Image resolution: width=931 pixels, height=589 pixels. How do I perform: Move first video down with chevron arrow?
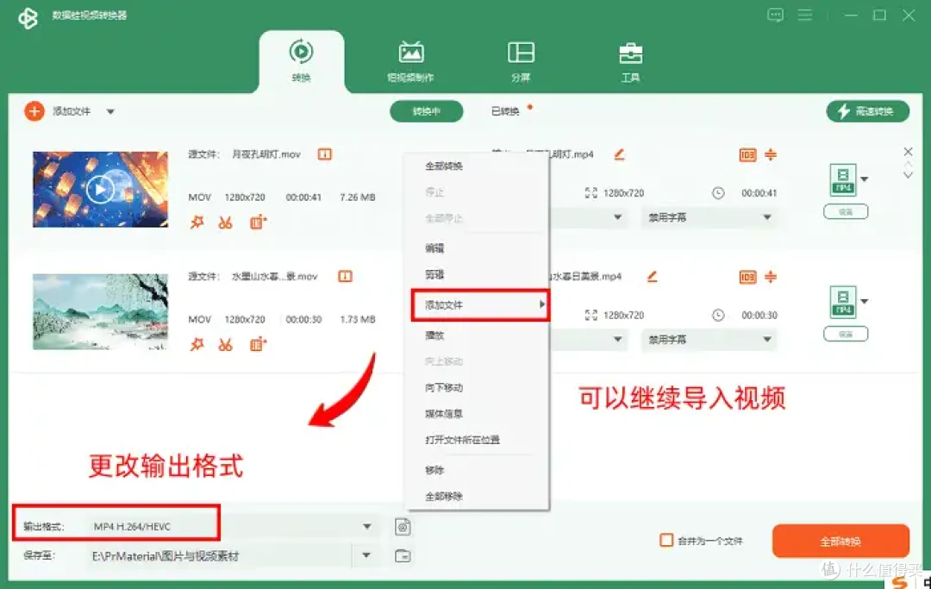pos(908,174)
